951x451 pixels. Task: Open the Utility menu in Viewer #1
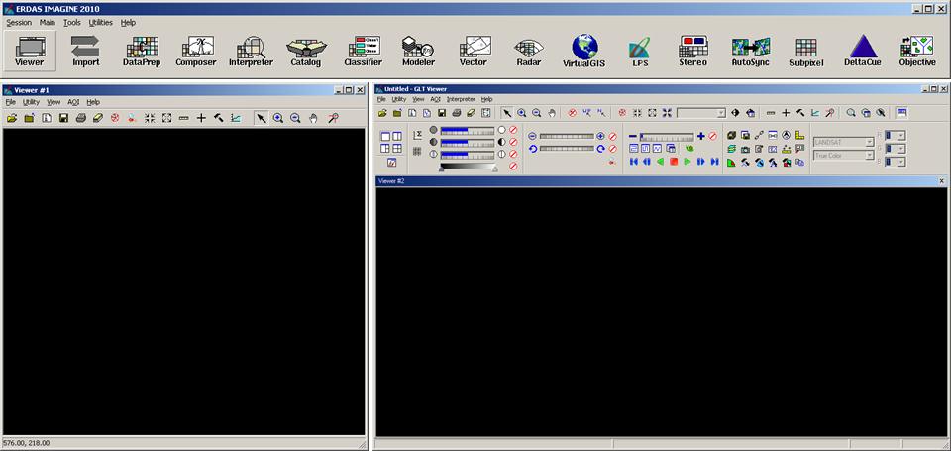pos(31,102)
